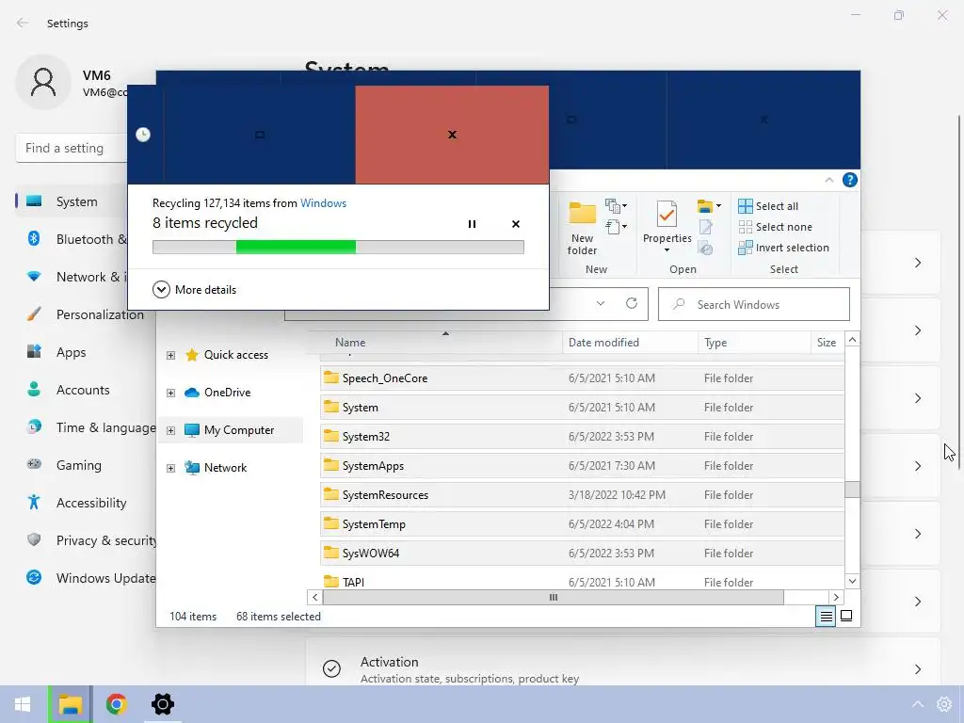
Task: Open Chrome from the taskbar
Action: pos(116,704)
